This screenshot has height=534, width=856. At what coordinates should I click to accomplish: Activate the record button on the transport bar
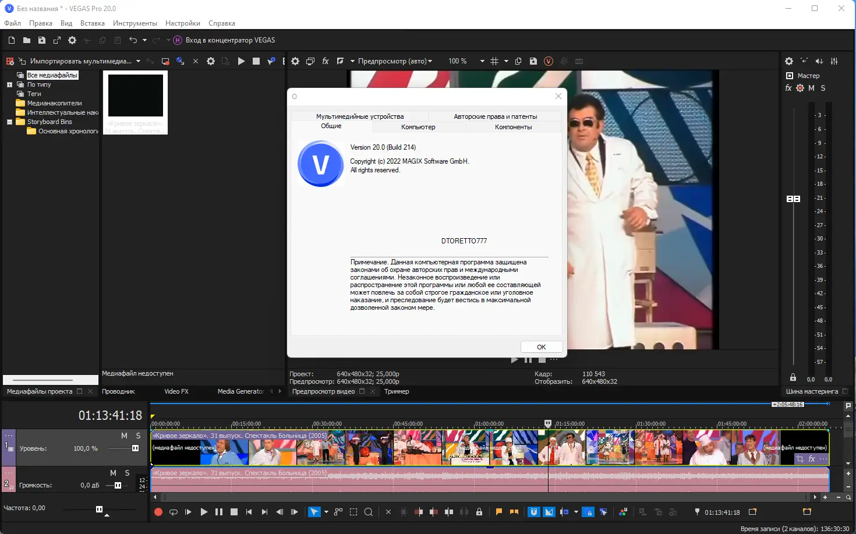158,512
